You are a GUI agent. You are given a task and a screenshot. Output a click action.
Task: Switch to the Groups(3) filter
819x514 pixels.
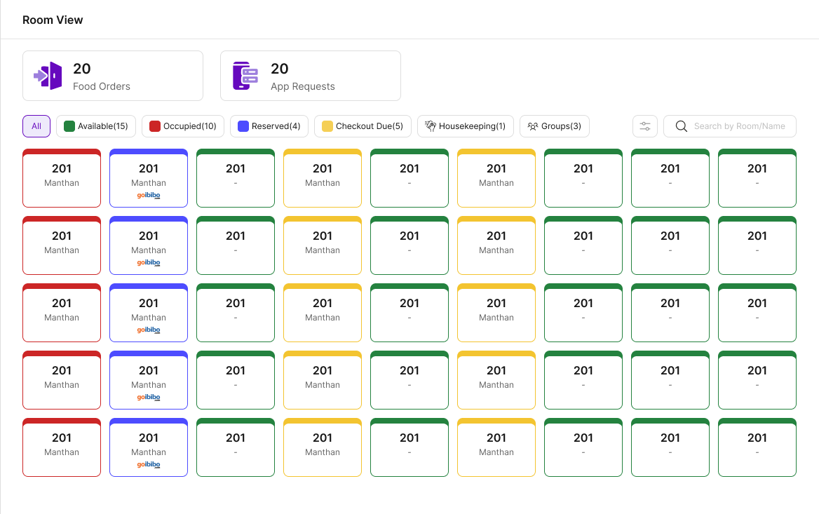555,126
